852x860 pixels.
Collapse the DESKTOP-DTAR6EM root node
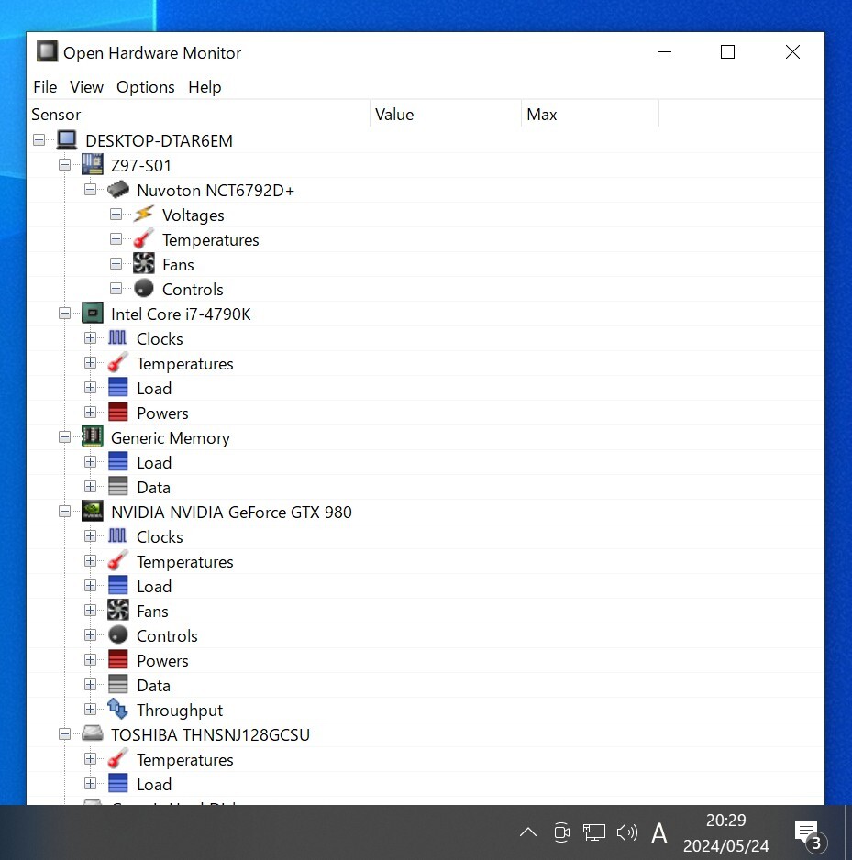(x=39, y=140)
